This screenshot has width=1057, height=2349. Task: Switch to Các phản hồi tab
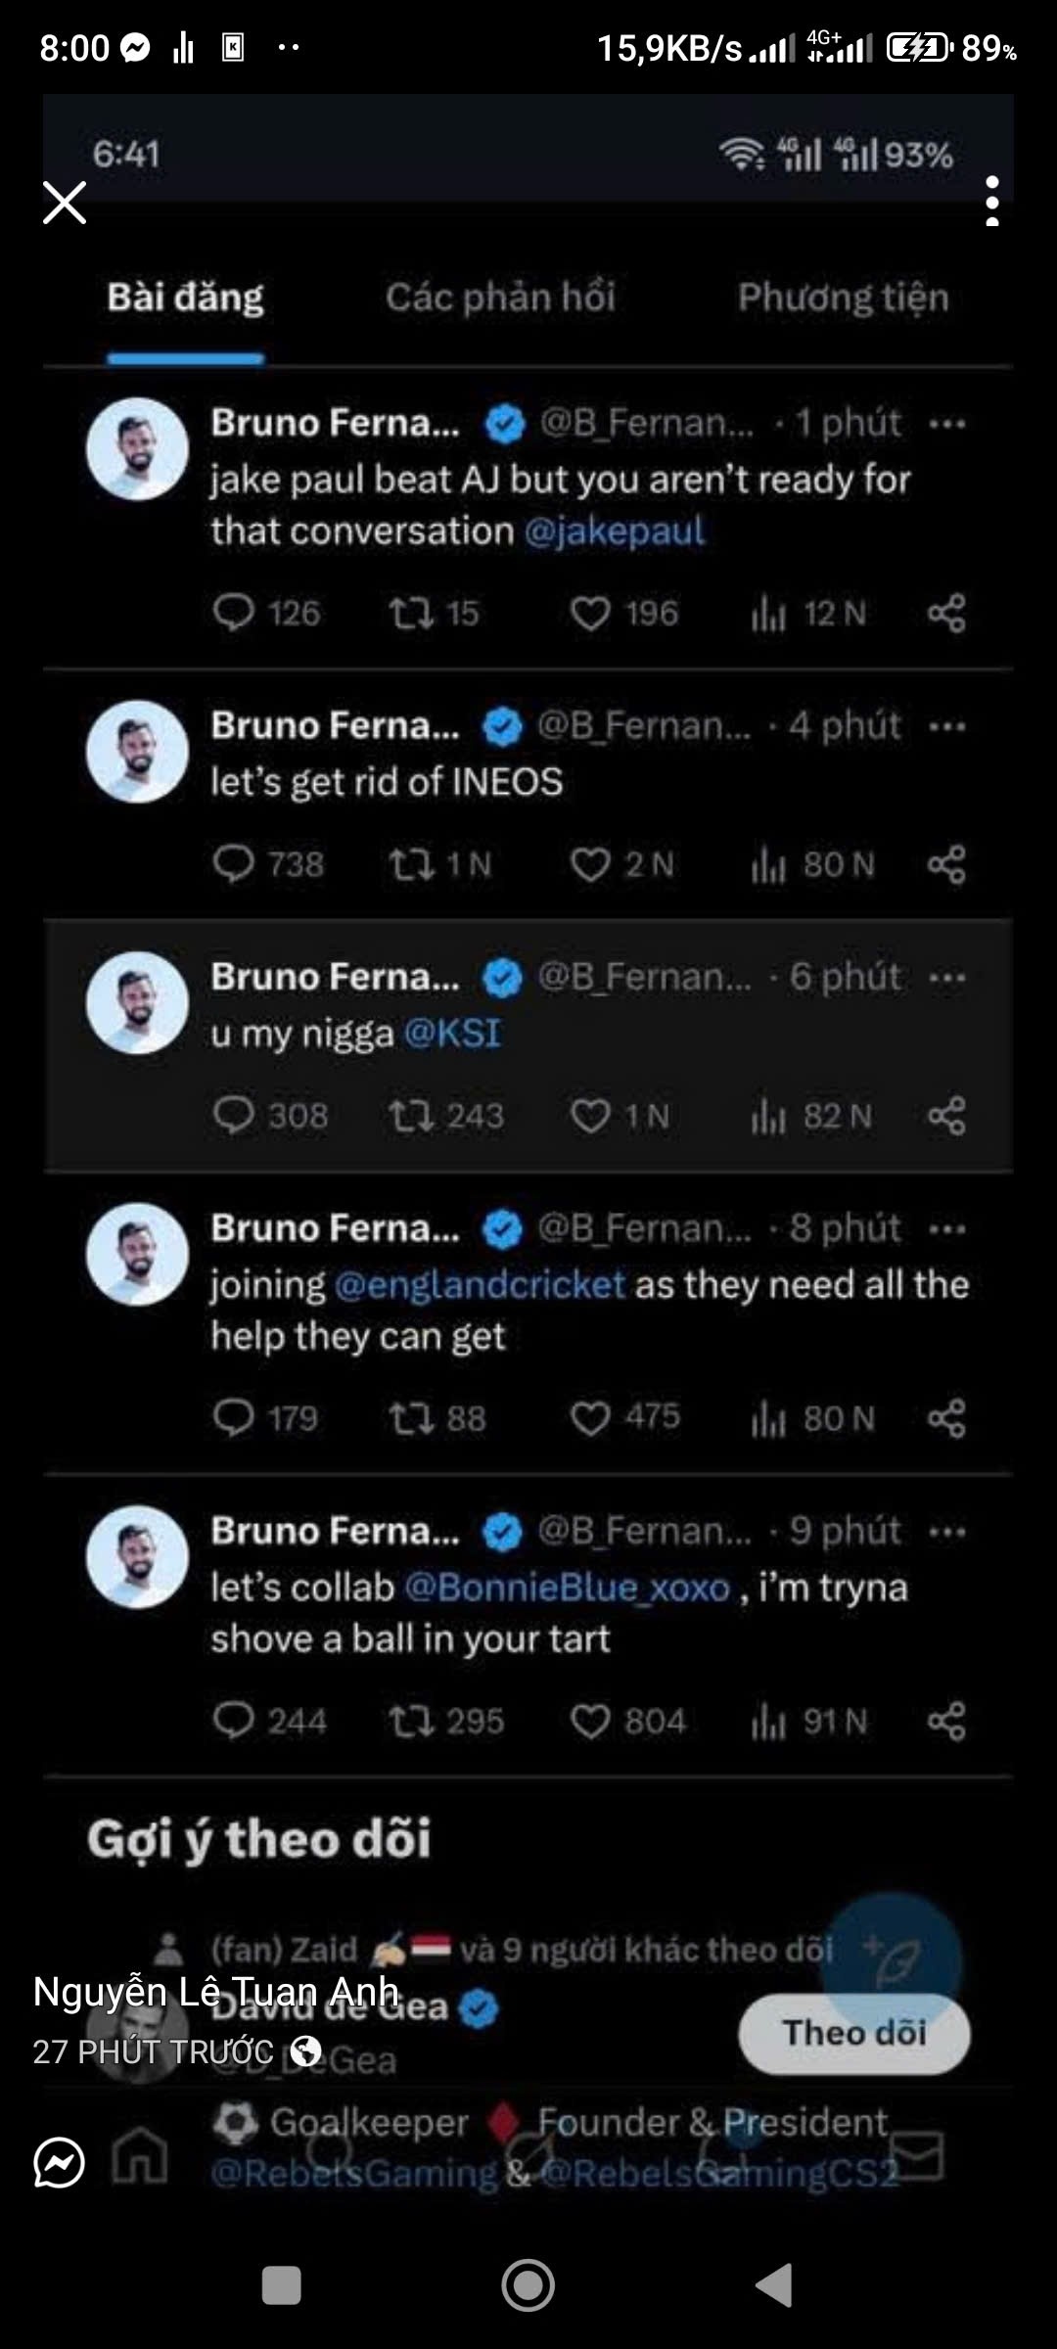pos(500,298)
